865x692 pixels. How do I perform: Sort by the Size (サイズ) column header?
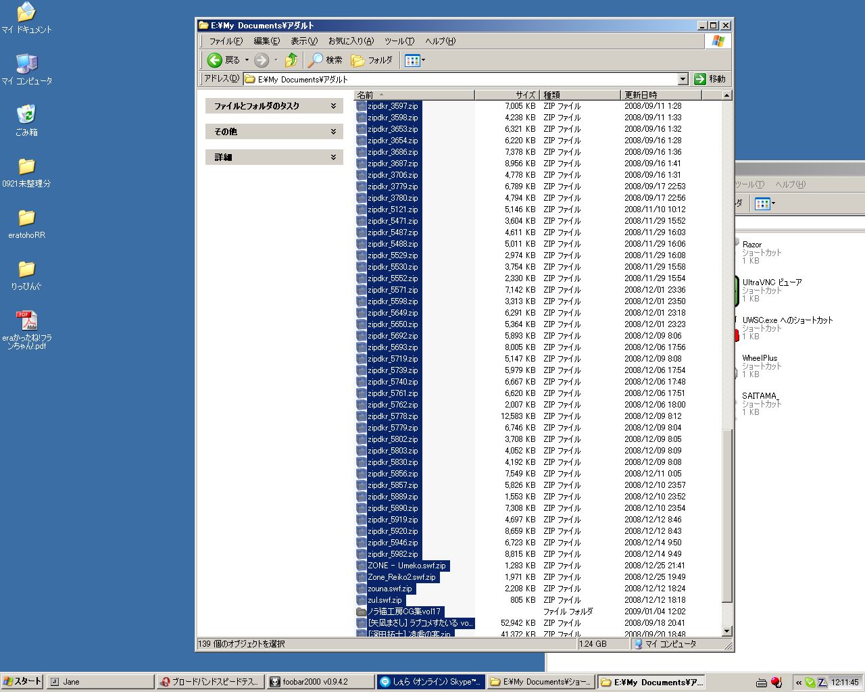point(505,95)
